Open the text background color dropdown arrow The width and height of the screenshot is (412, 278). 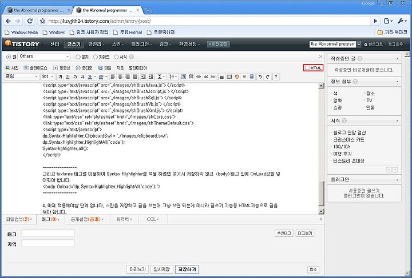[106, 76]
